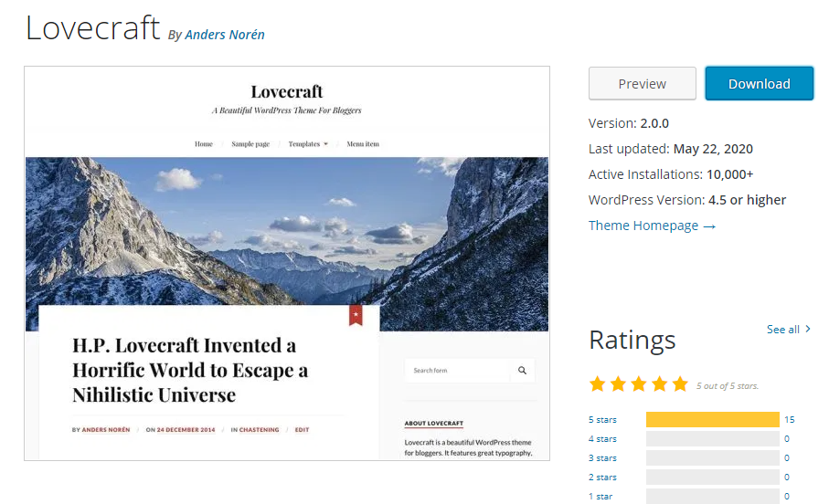Click the empty 4 stars rating bar
This screenshot has height=504, width=829.
(713, 438)
